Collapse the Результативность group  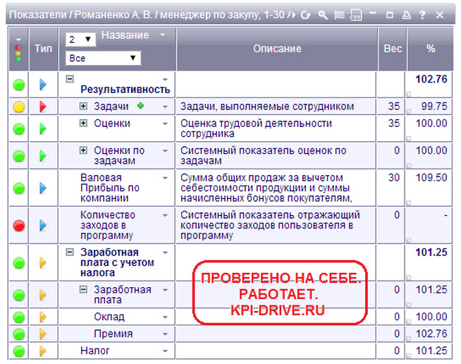70,78
